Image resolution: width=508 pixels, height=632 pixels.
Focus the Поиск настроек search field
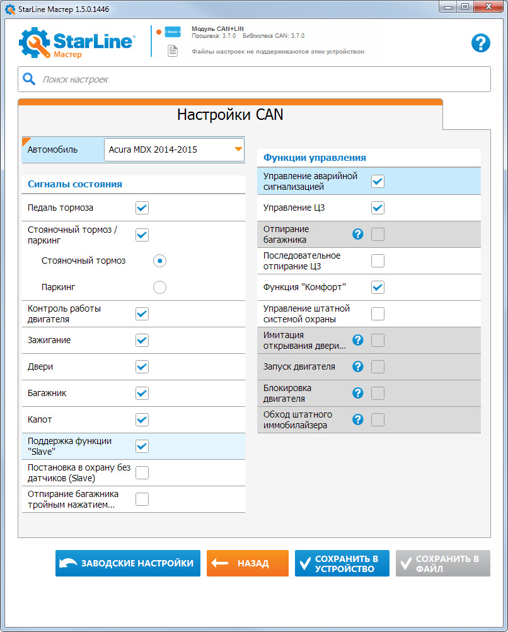tap(254, 79)
